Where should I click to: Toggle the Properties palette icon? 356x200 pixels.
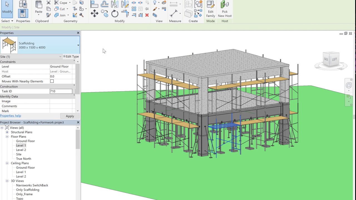[x=23, y=13]
